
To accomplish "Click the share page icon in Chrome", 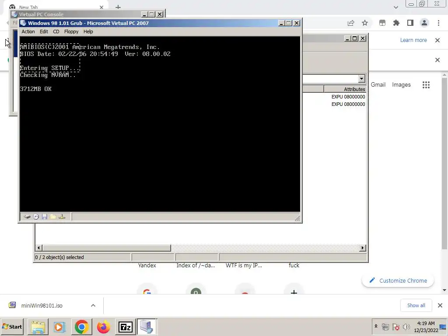I will pos(351,23).
